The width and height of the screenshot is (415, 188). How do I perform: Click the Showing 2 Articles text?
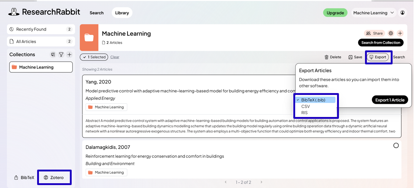97,70
